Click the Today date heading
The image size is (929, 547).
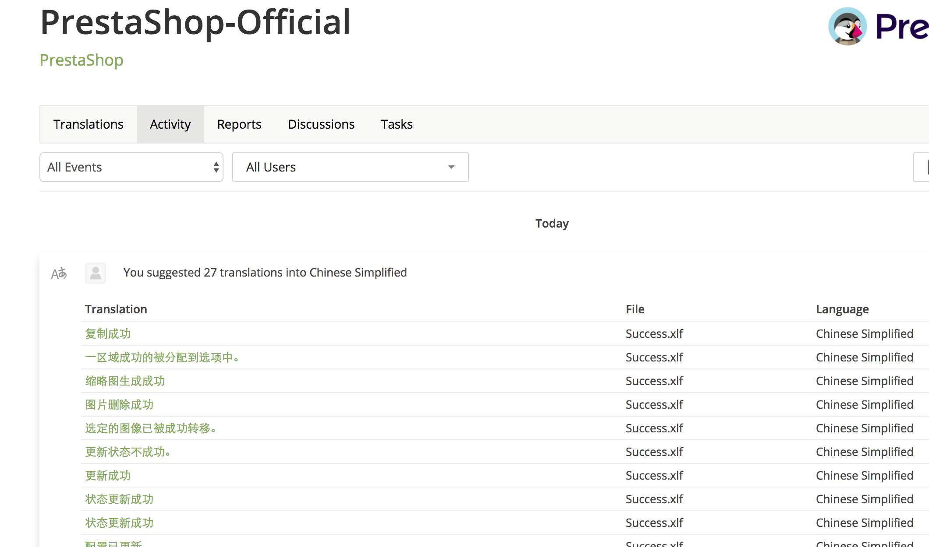[552, 224]
